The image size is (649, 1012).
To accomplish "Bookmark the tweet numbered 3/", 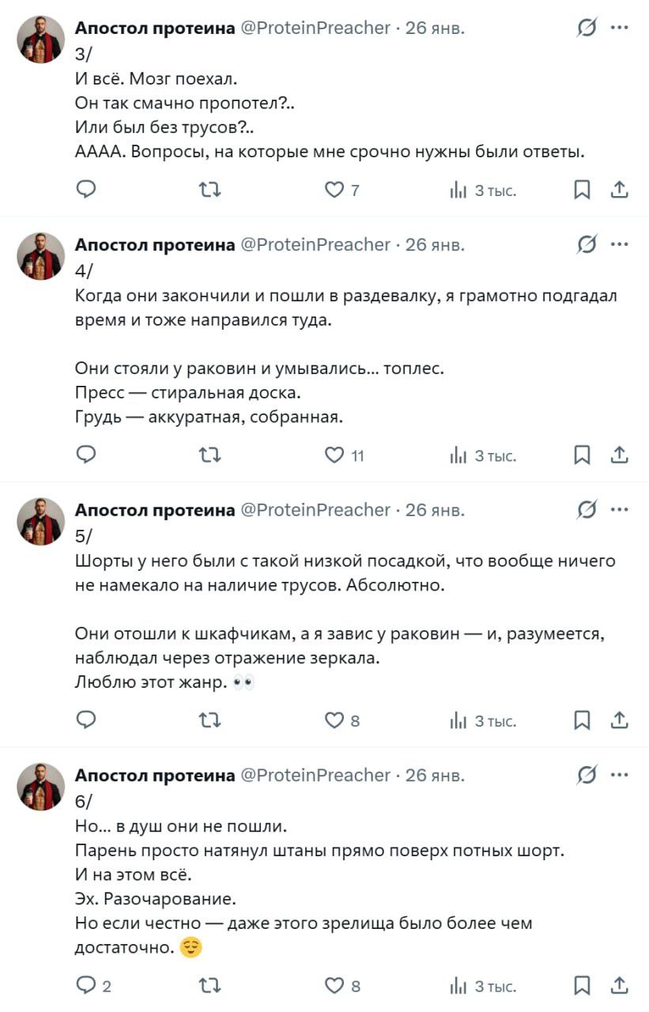I will point(582,190).
